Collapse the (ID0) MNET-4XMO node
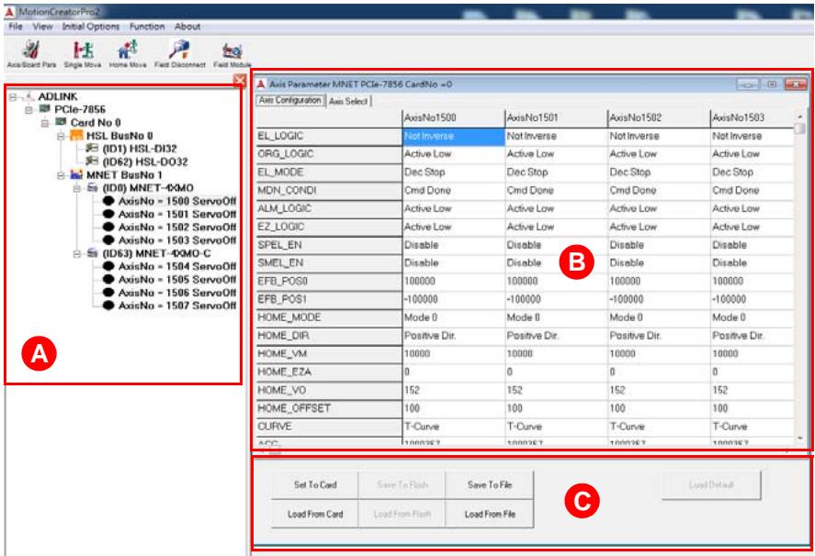 click(x=77, y=188)
